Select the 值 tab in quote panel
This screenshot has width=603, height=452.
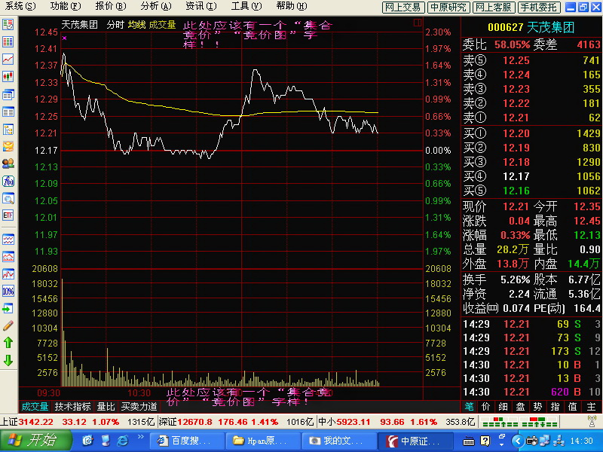(x=572, y=407)
